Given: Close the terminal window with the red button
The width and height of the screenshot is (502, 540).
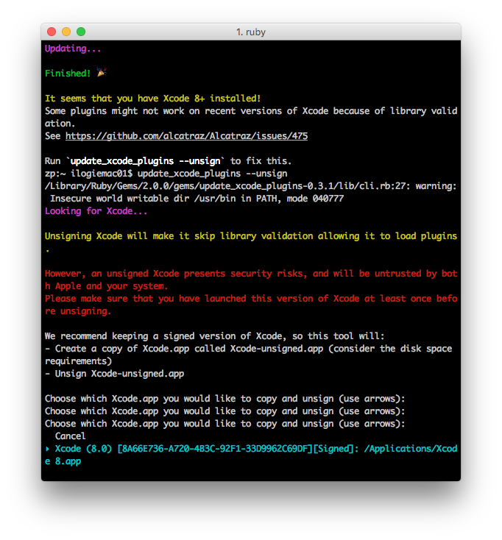Looking at the screenshot, I should 52,32.
